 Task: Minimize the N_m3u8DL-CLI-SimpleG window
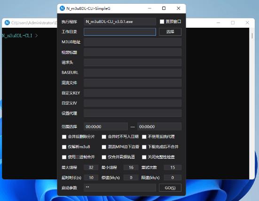coord(149,8)
